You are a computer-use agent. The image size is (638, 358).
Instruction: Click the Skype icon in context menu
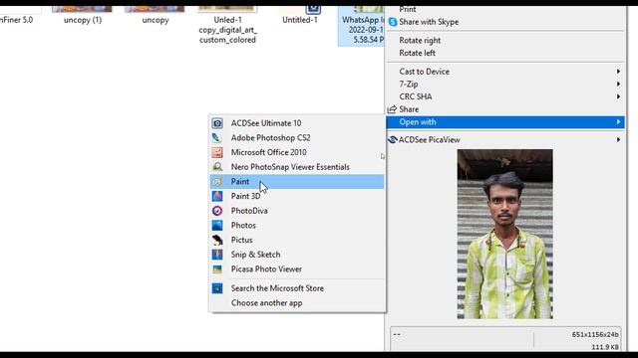pyautogui.click(x=392, y=22)
